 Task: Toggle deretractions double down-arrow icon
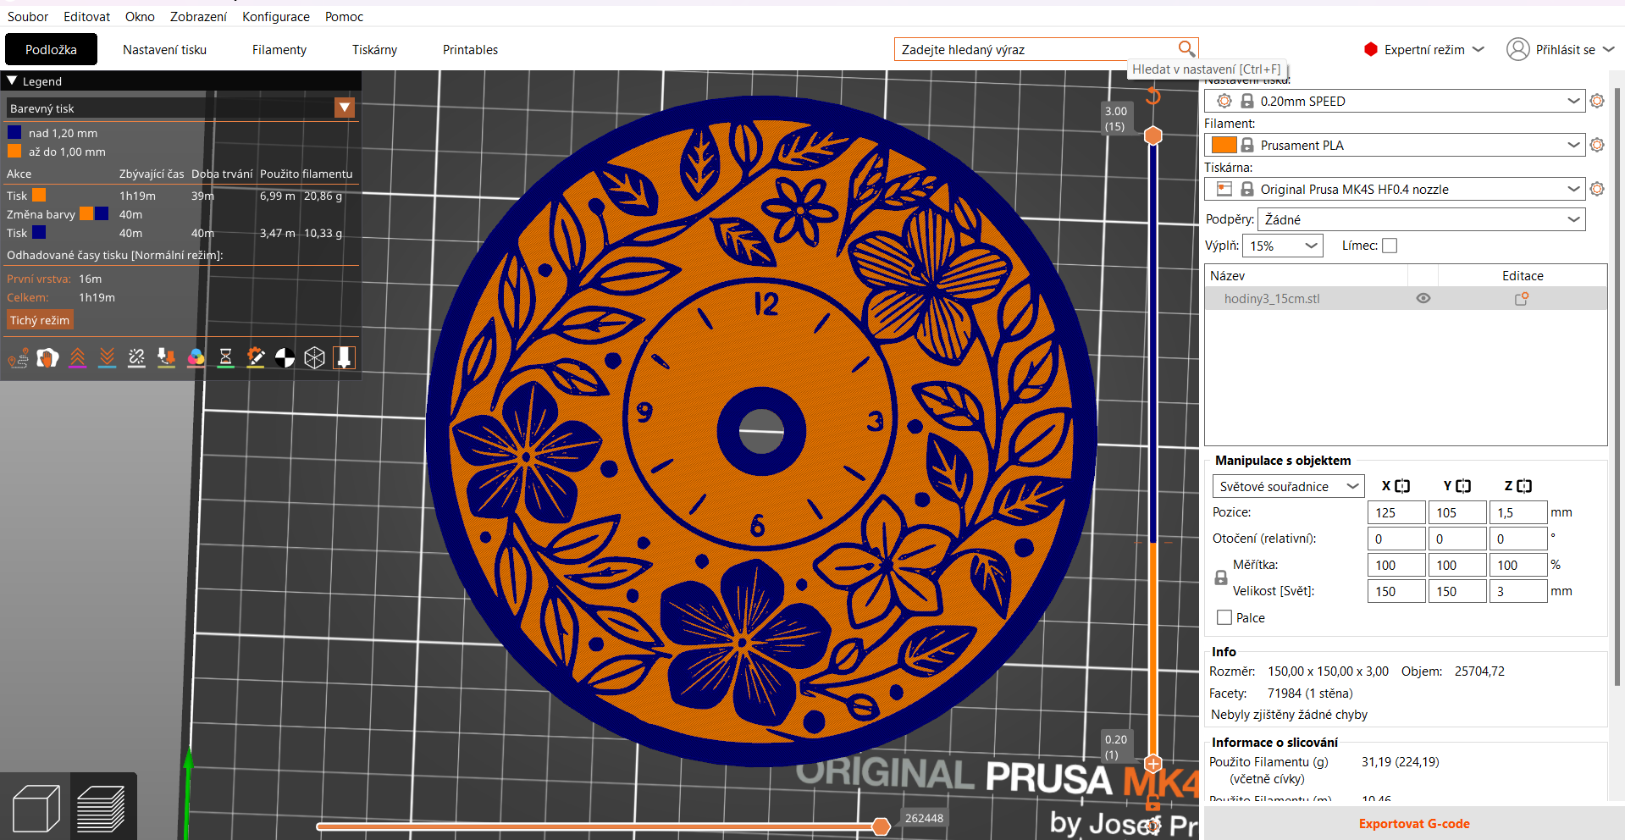tap(107, 358)
